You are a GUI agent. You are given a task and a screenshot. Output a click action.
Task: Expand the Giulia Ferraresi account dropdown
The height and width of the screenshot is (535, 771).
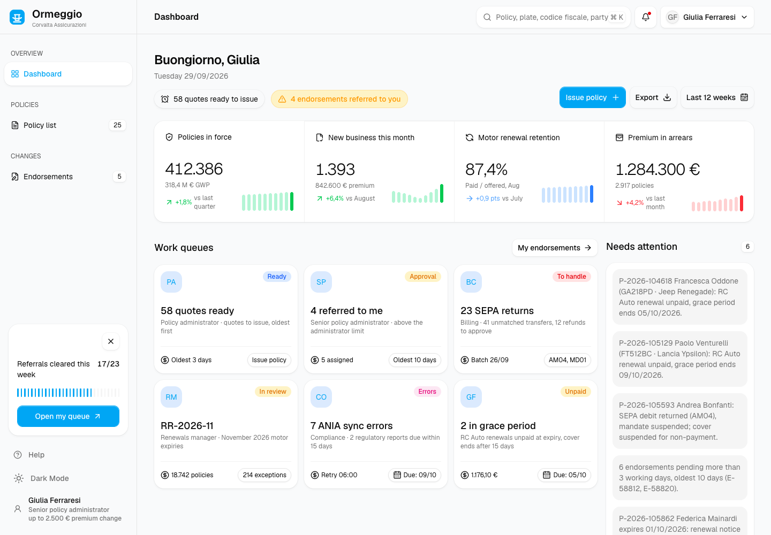tap(707, 17)
